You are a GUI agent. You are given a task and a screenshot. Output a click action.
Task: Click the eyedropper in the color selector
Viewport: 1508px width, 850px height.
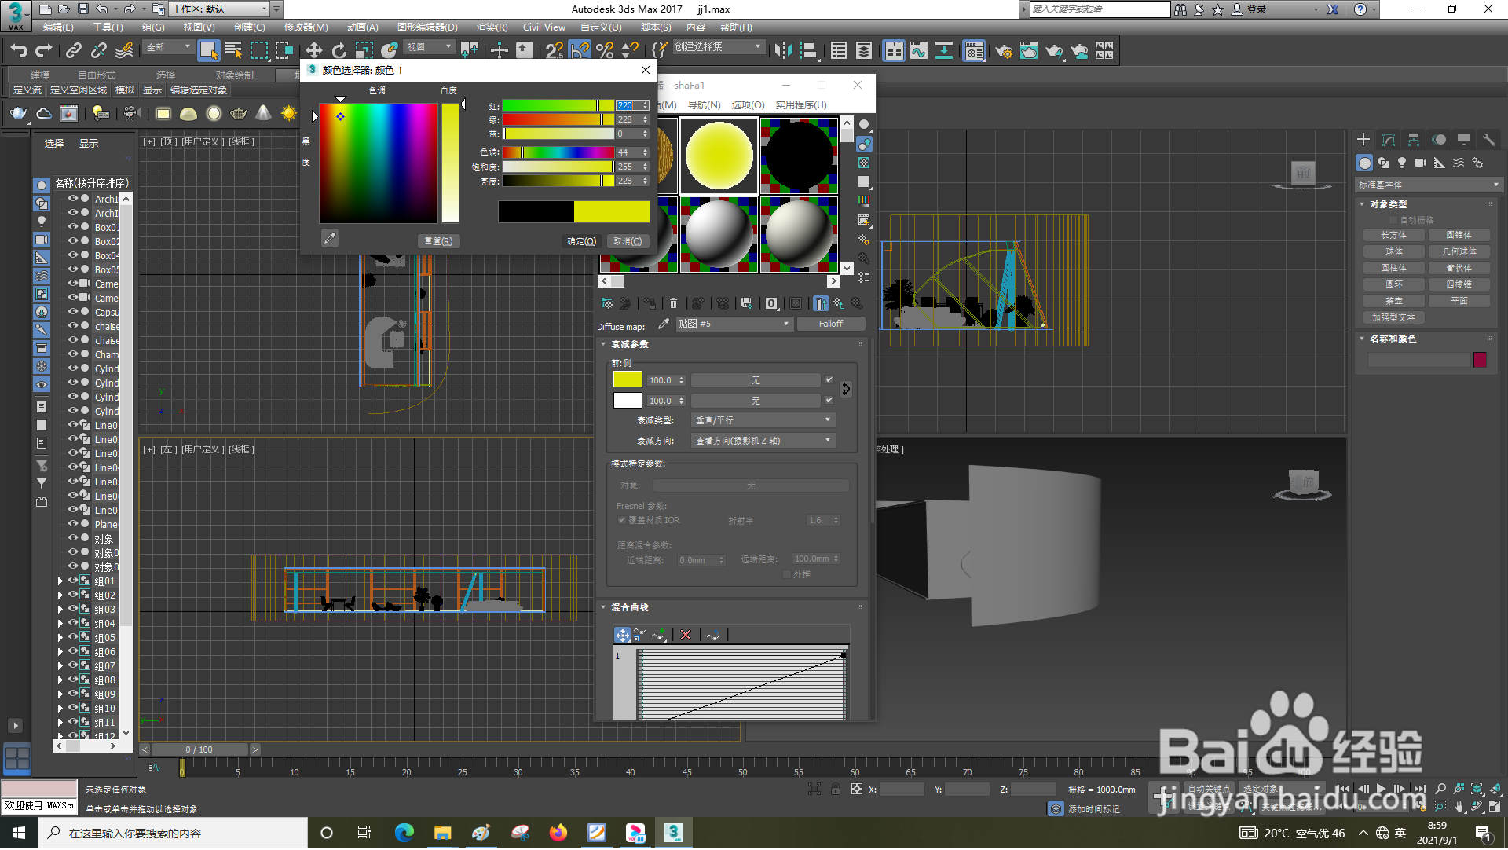pos(330,238)
